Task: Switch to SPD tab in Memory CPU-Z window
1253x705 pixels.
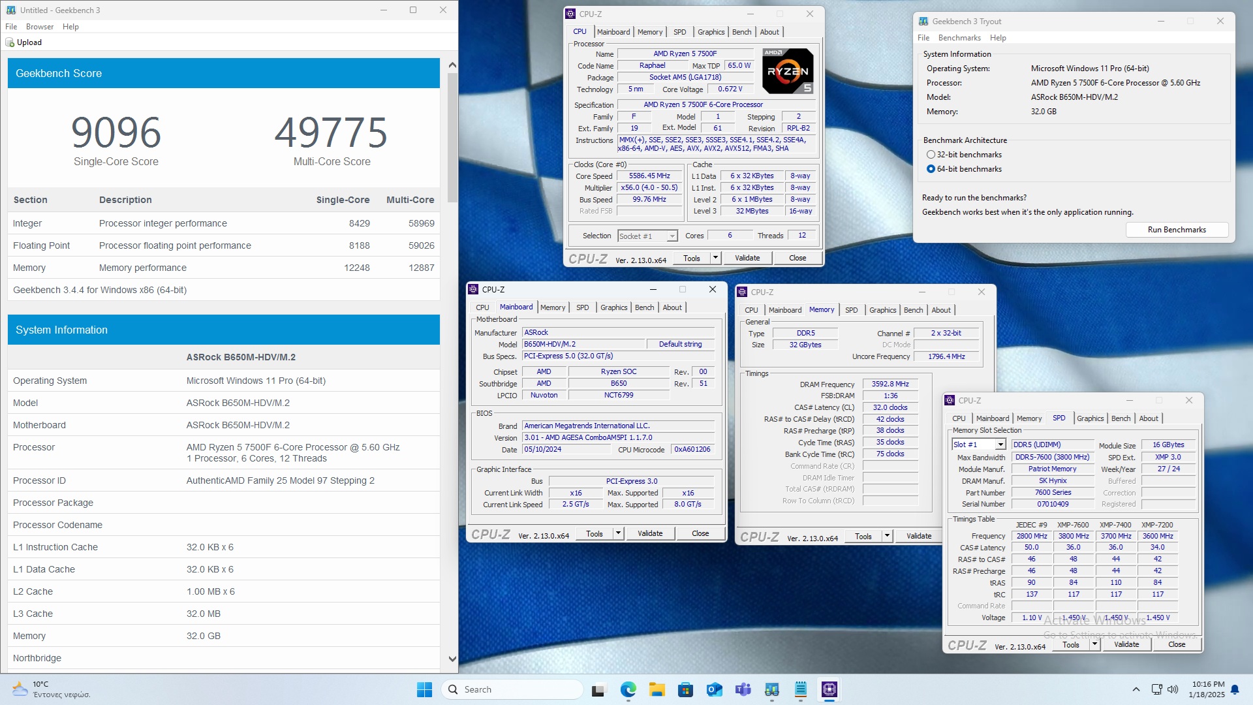Action: (851, 310)
